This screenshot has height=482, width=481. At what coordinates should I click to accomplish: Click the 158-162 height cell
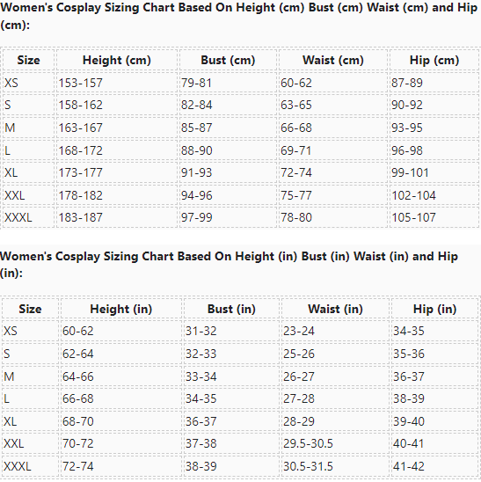(117, 106)
